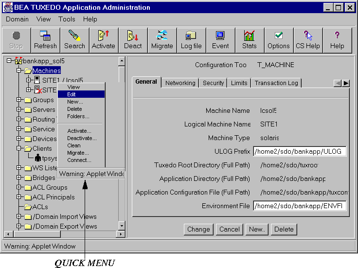The height and width of the screenshot is (268, 358).
Task: Click the New.. button below the form
Action: pyautogui.click(x=257, y=229)
